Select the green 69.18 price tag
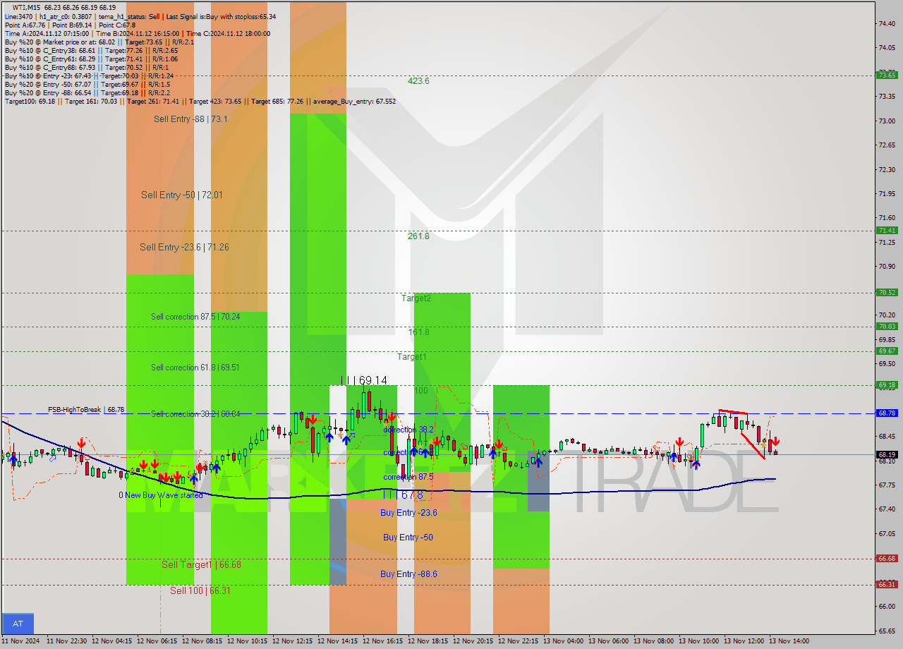The width and height of the screenshot is (903, 649). [887, 385]
